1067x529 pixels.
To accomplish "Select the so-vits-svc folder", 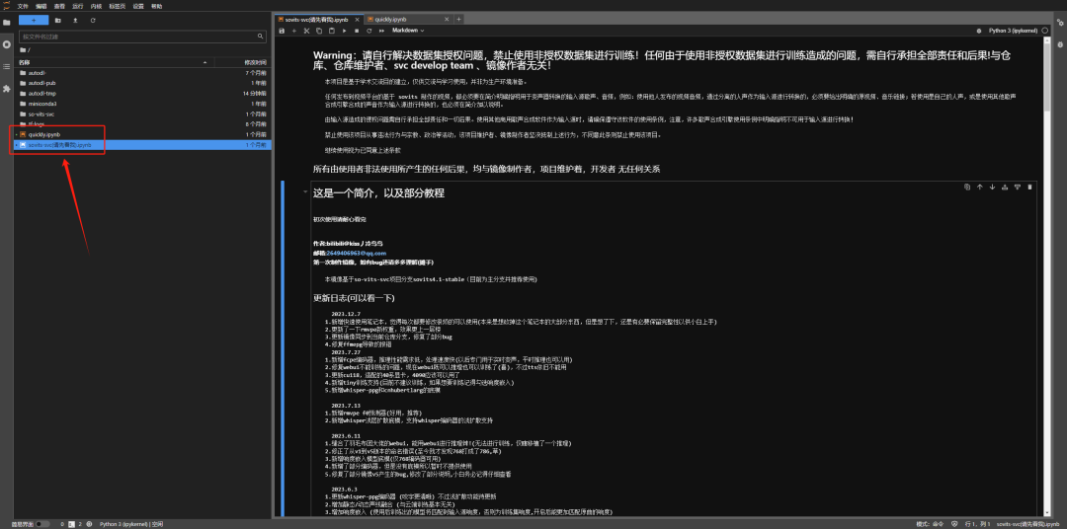I will tap(143, 114).
